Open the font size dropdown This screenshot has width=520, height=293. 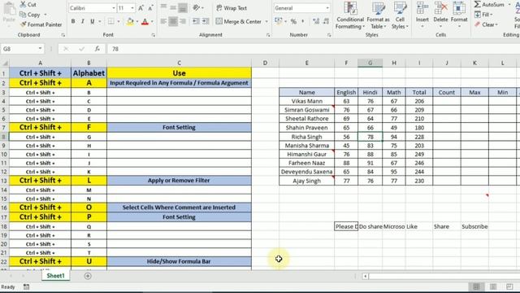(132, 8)
